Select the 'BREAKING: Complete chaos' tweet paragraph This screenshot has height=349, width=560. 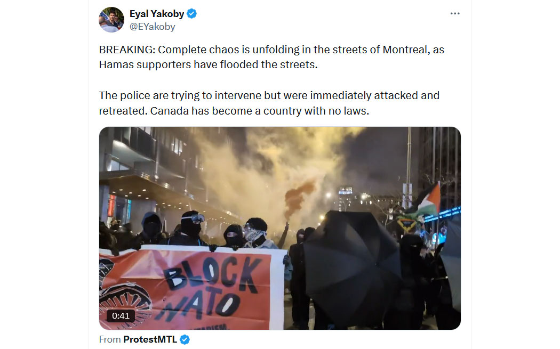pos(271,57)
